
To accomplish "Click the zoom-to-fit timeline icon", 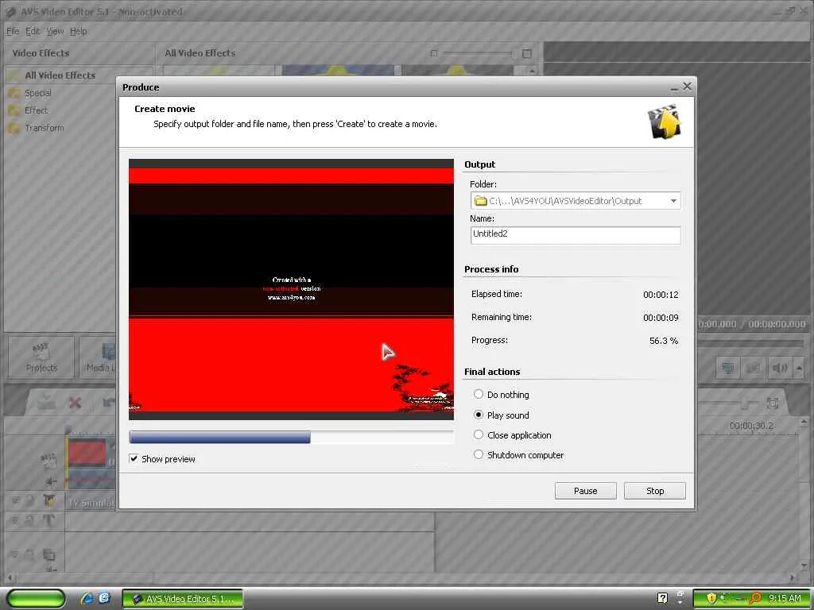I will point(773,403).
